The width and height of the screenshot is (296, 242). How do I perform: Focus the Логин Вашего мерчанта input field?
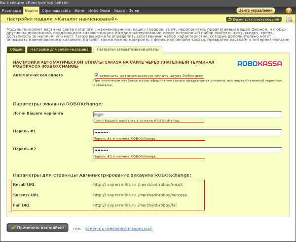187,114
